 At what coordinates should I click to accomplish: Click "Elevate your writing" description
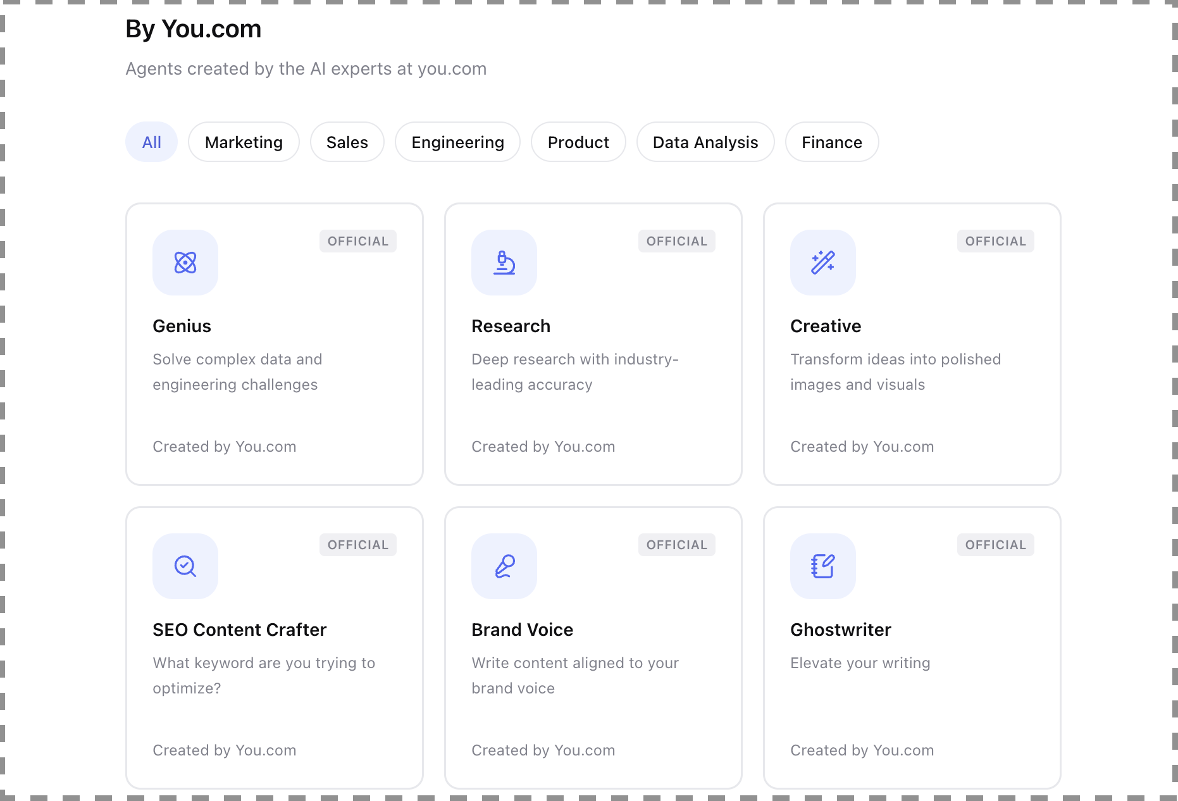(860, 663)
